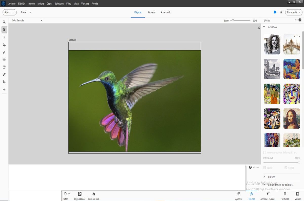Toggle the Fondo checkbox
304x201 pixels.
click(x=286, y=168)
